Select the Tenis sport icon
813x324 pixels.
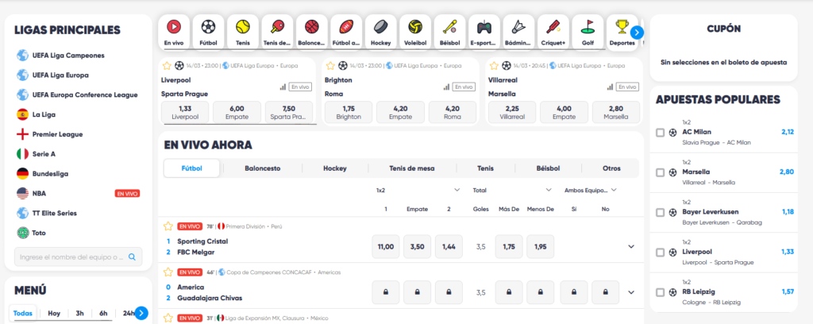pyautogui.click(x=243, y=26)
